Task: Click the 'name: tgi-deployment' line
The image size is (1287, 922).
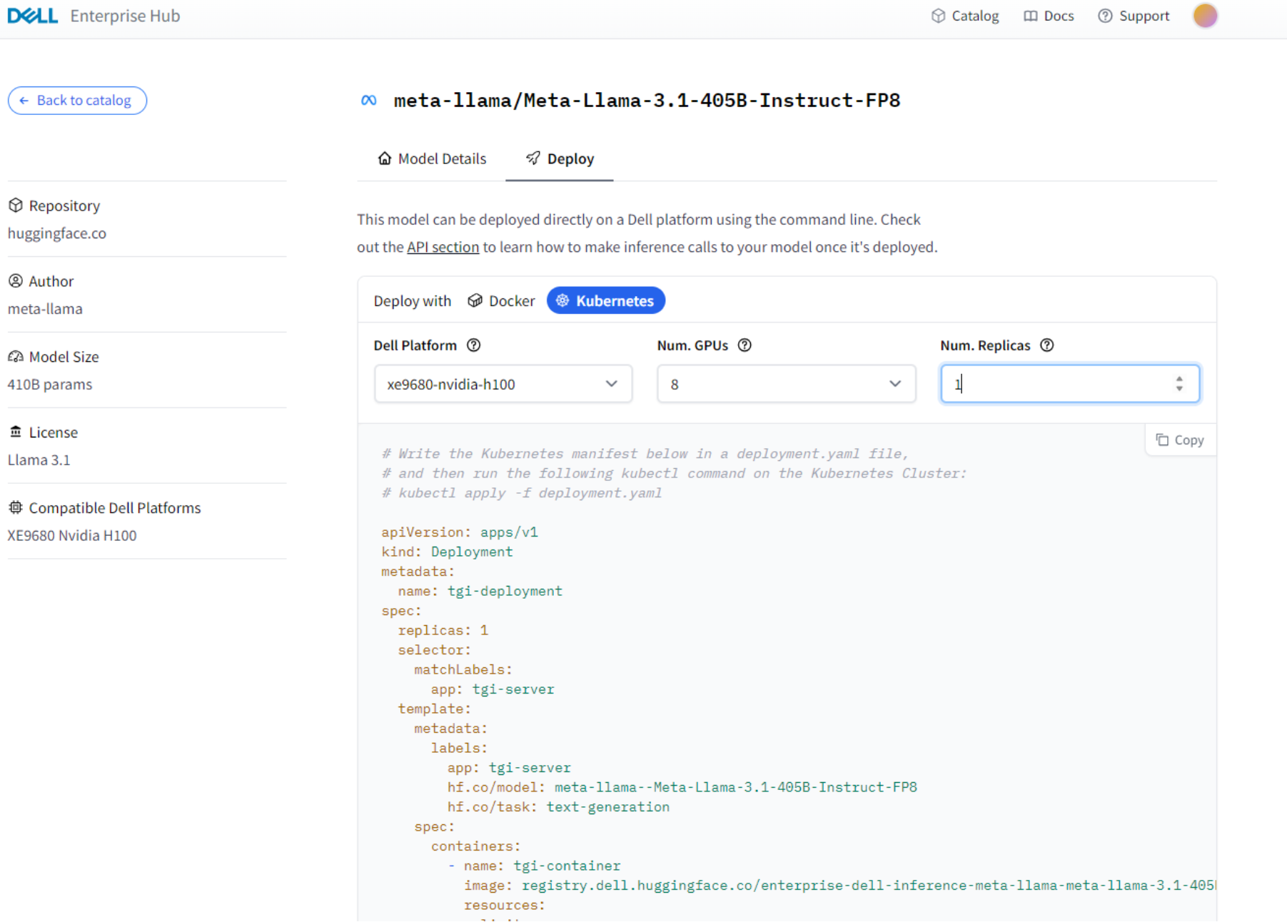Action: tap(480, 591)
